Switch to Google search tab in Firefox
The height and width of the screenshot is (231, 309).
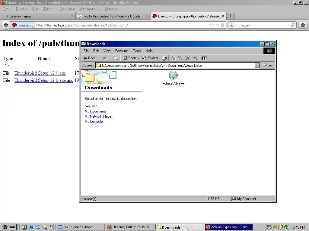pos(113,16)
